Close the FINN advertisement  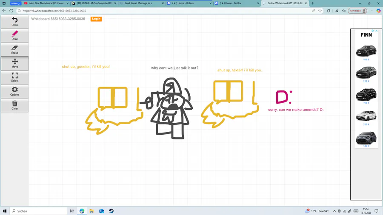tap(377, 31)
